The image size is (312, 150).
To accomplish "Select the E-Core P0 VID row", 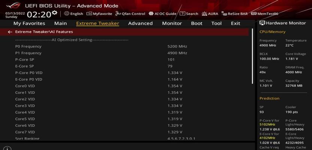I will pos(124,79).
